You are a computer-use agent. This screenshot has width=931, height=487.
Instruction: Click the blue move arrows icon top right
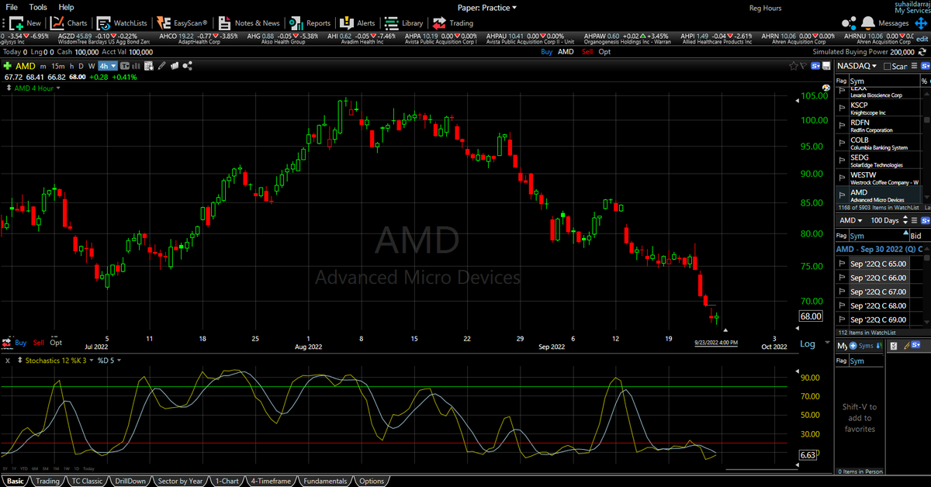922,23
